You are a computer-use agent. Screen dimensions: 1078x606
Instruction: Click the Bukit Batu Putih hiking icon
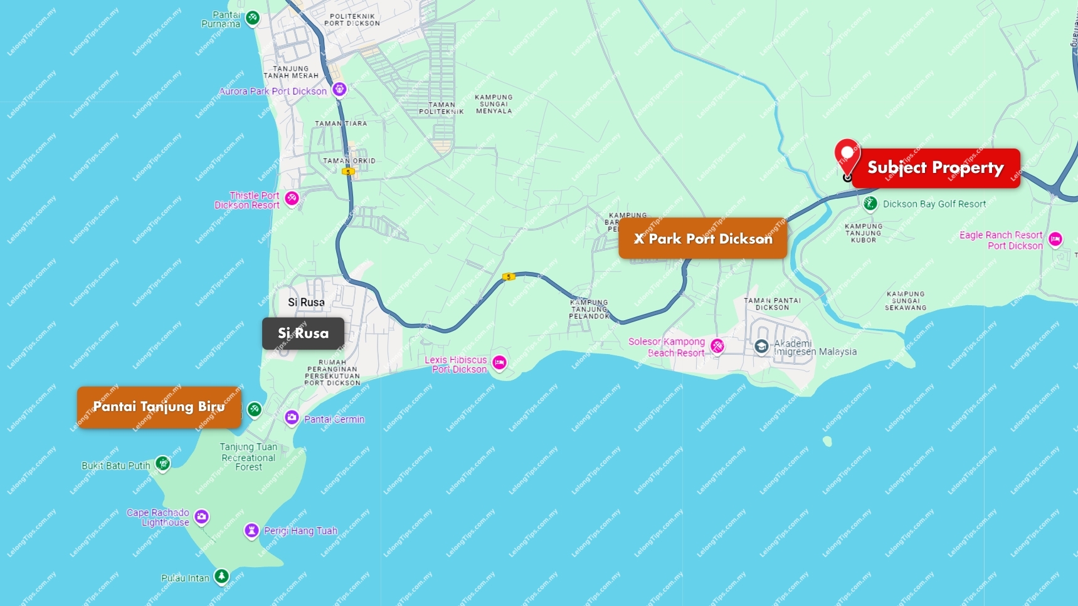click(163, 464)
